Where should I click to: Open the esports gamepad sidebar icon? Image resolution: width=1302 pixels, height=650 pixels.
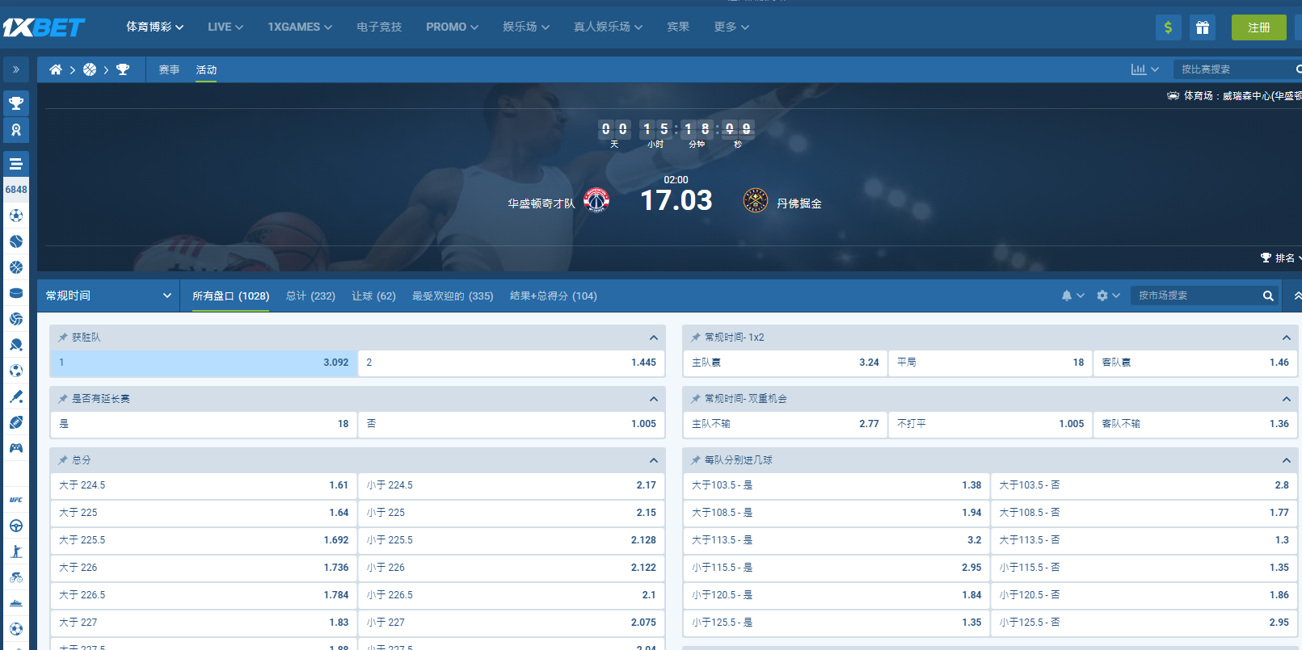point(15,448)
